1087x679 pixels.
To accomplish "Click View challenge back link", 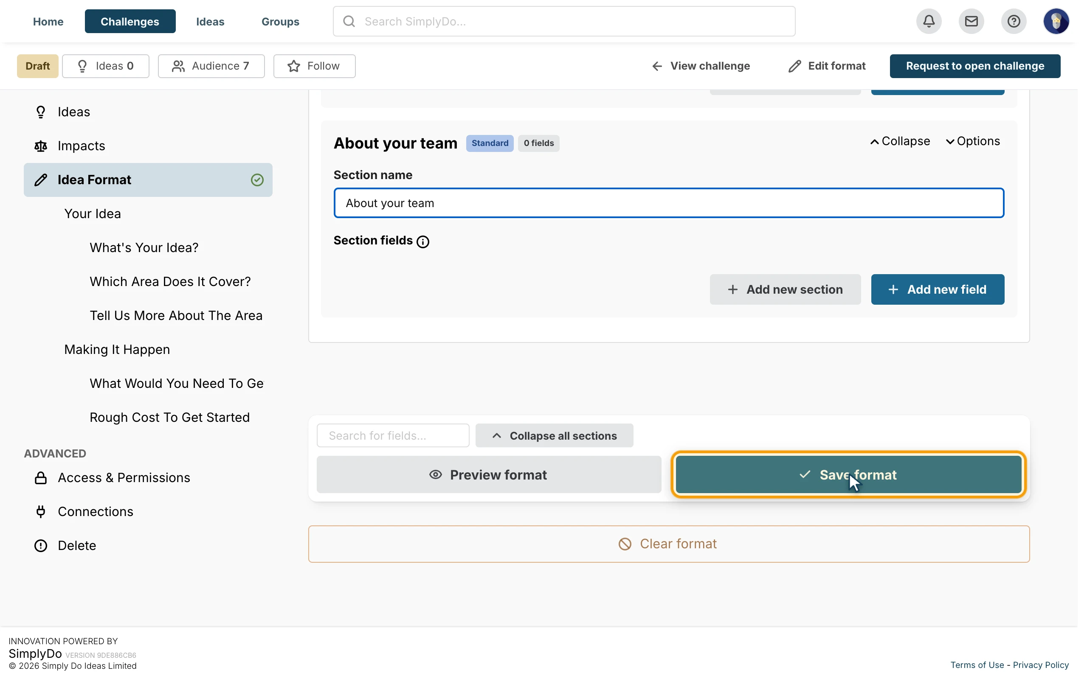I will pyautogui.click(x=701, y=66).
